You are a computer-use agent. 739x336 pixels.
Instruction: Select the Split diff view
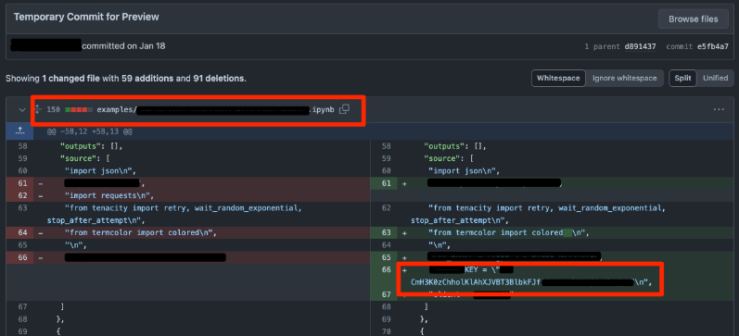682,78
